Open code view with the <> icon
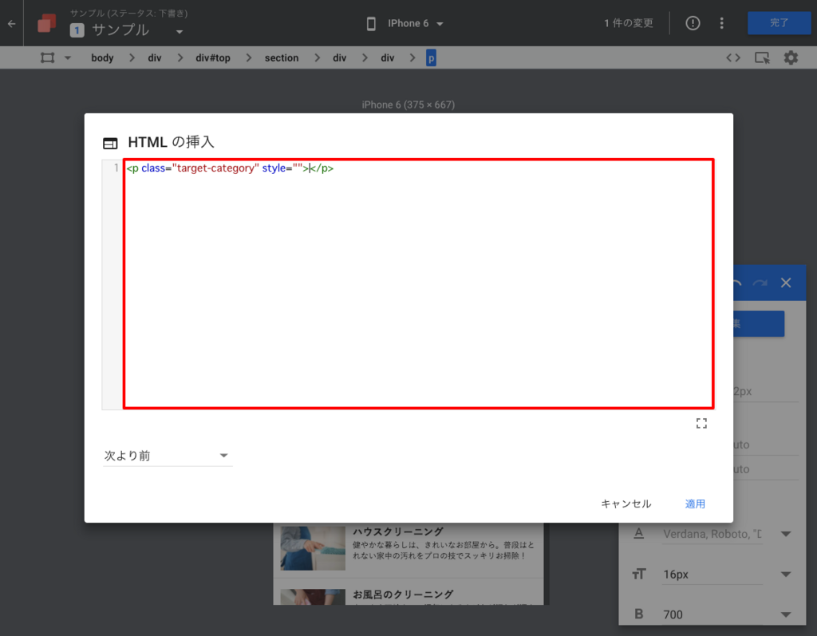The height and width of the screenshot is (636, 817). 734,57
